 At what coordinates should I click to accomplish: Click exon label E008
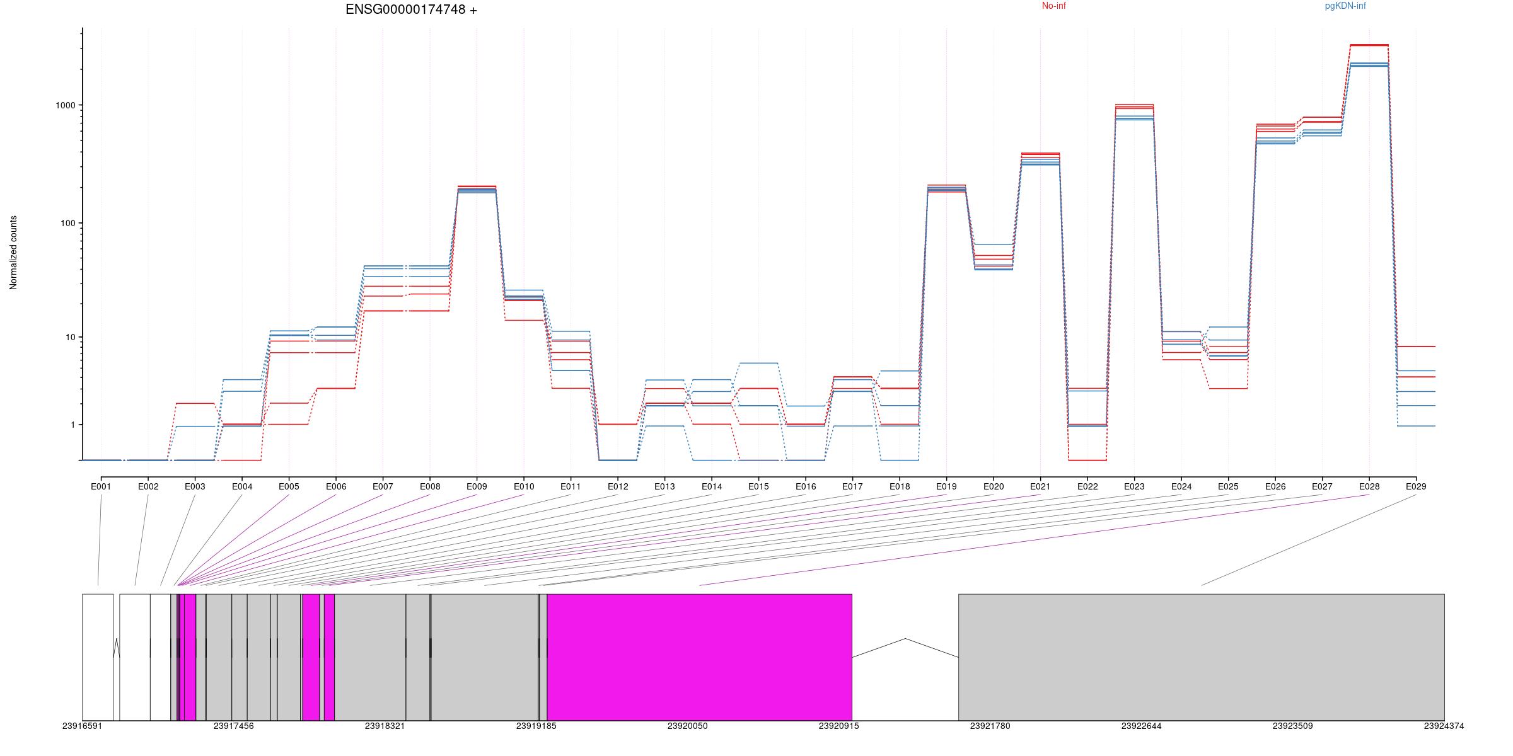coord(430,486)
